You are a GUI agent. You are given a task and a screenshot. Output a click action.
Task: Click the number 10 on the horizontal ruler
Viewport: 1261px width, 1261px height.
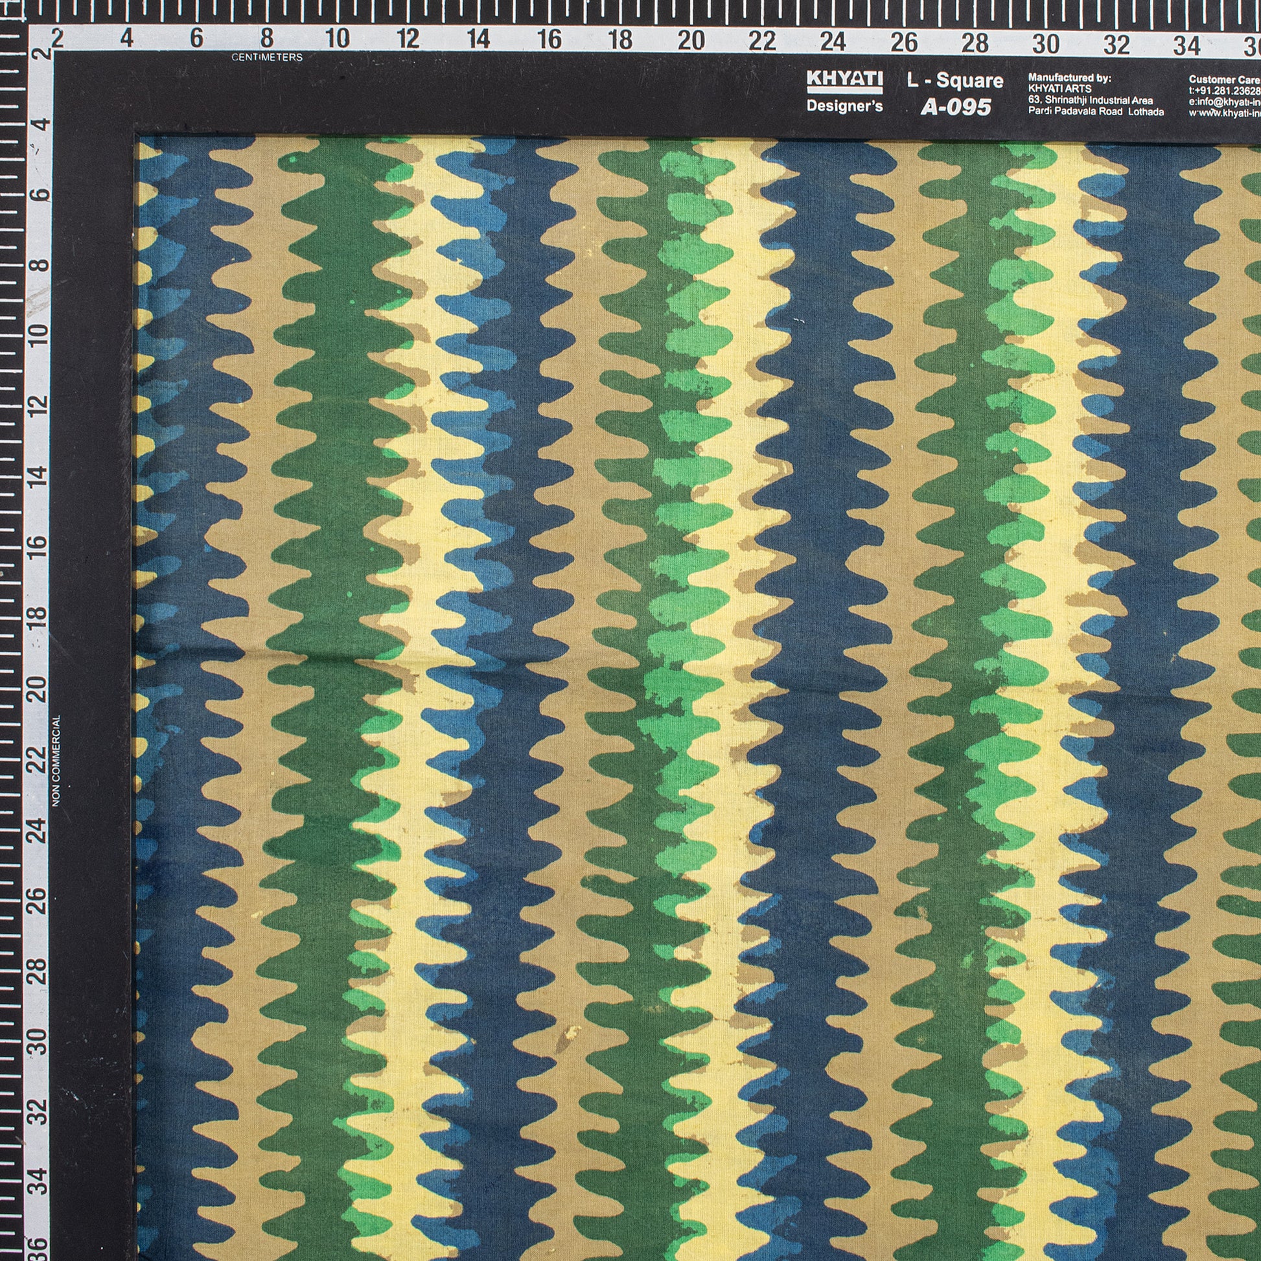[336, 38]
